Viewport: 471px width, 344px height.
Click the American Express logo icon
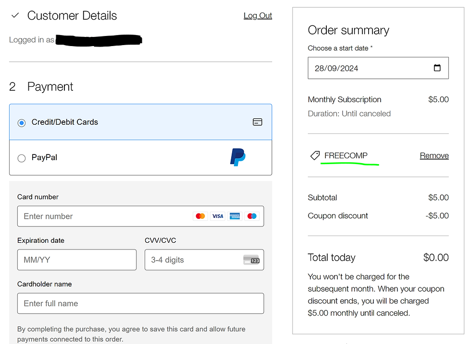click(235, 216)
